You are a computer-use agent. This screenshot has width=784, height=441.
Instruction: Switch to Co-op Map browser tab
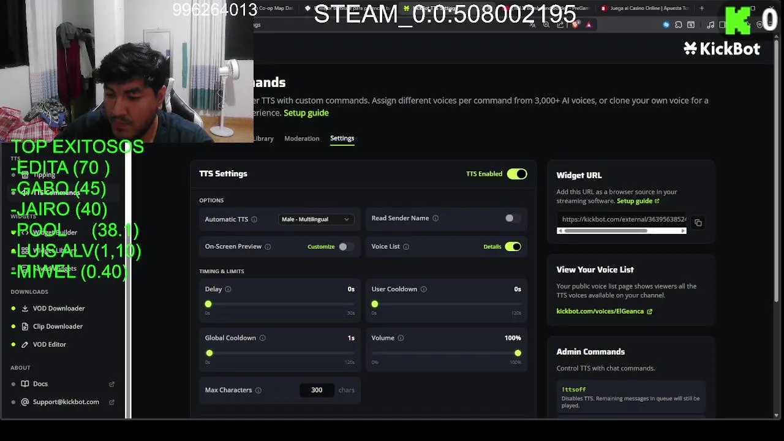click(x=274, y=9)
